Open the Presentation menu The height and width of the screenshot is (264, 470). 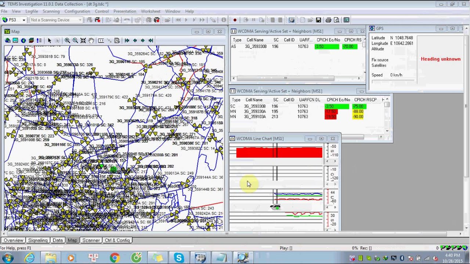click(x=125, y=11)
